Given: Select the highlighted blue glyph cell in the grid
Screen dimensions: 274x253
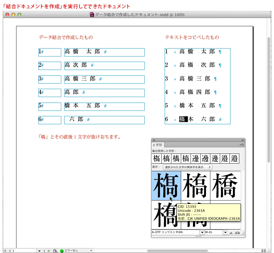Looking at the screenshot, I should [166, 186].
